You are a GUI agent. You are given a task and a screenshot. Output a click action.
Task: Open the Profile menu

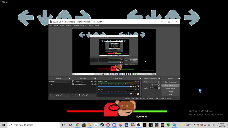(x=68, y=26)
